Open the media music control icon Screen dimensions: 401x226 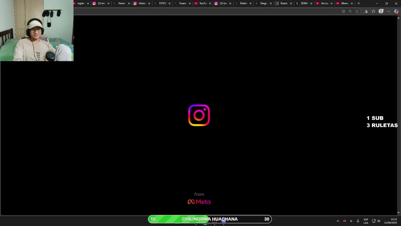[x=366, y=11]
